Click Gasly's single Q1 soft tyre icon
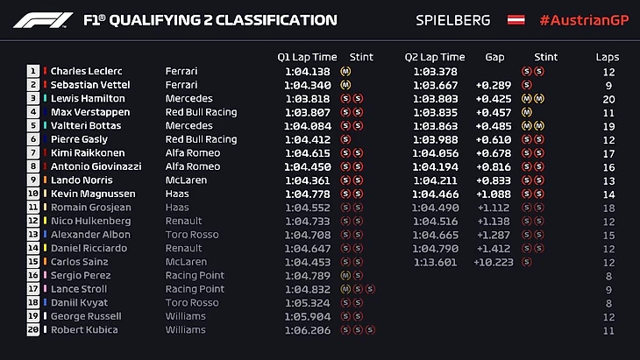The image size is (640, 360). point(345,139)
